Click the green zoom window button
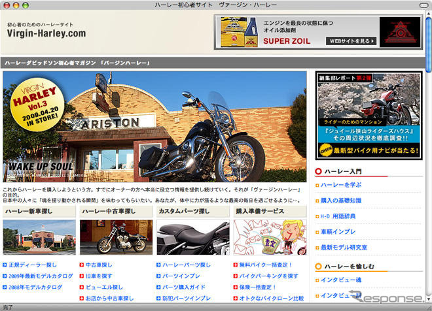The width and height of the screenshot is (432, 311). coord(26,5)
